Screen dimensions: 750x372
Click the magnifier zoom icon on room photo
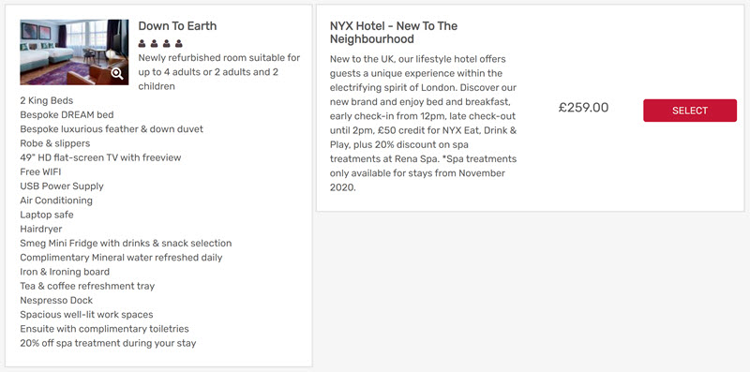click(117, 74)
